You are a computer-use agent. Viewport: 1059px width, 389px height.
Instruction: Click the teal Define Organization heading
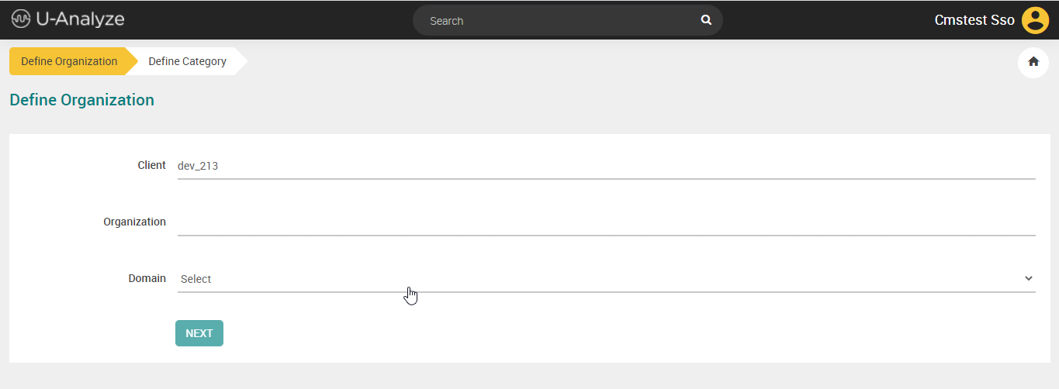tap(81, 100)
